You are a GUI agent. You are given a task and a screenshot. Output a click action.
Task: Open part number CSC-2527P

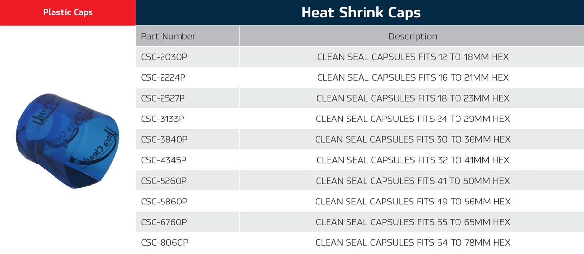(163, 98)
